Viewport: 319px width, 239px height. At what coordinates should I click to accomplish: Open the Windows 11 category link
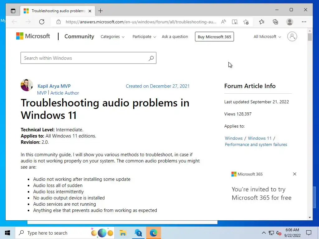tap(259, 138)
